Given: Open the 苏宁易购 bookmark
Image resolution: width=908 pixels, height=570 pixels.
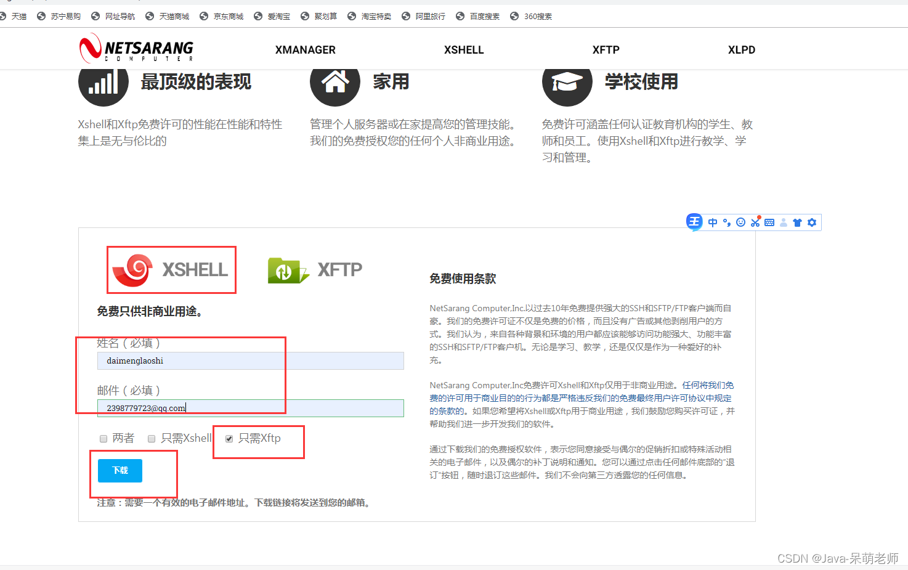Looking at the screenshot, I should [59, 17].
